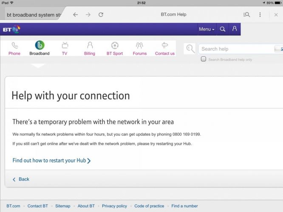The width and height of the screenshot is (283, 212).
Task: Click the search submit button next to Search help
Action: (279, 49)
